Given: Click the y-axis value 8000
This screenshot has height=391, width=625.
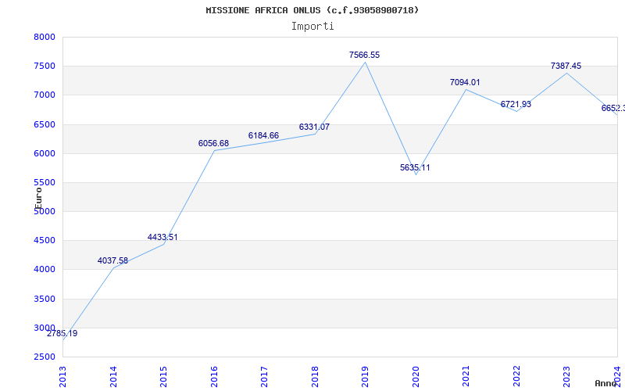Looking at the screenshot, I should tap(45, 37).
